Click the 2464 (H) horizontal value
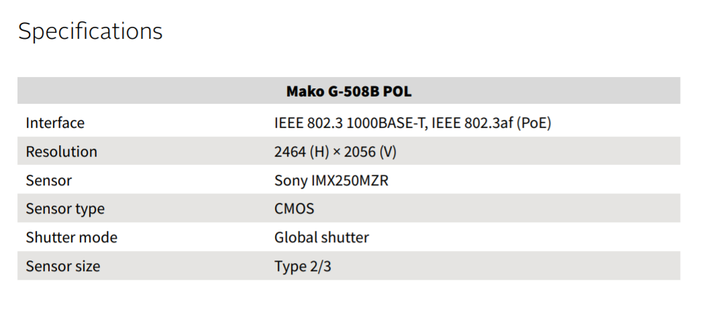The width and height of the screenshot is (719, 326). pos(300,152)
